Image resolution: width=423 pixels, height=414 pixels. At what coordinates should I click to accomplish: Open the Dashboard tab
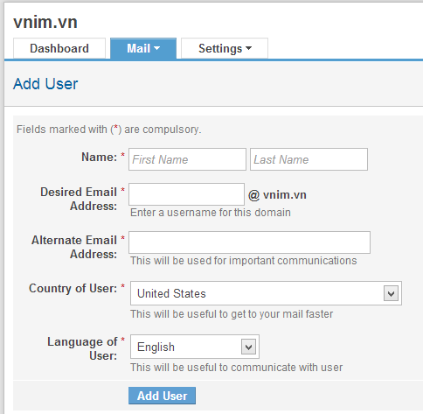pyautogui.click(x=59, y=48)
